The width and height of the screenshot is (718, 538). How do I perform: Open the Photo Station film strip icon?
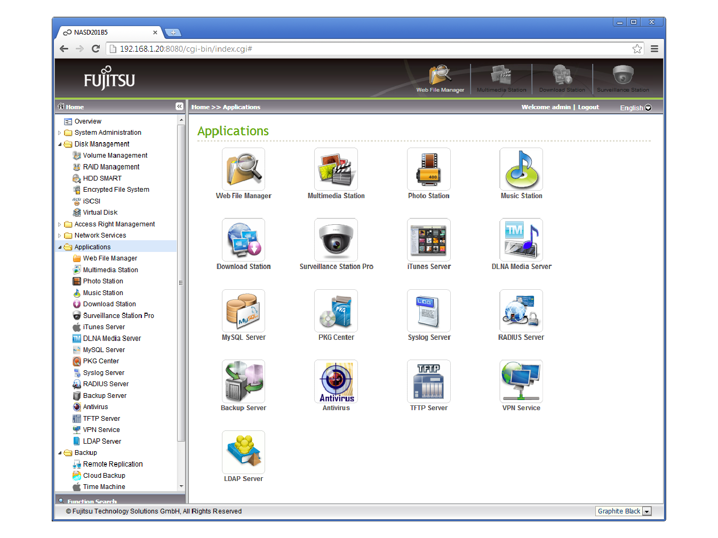pos(429,169)
